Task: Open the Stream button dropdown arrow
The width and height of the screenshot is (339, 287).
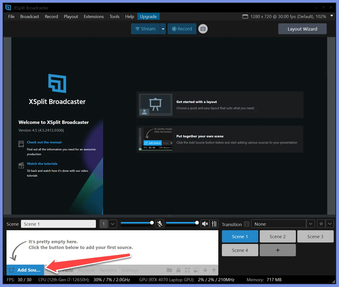Action: (163, 29)
